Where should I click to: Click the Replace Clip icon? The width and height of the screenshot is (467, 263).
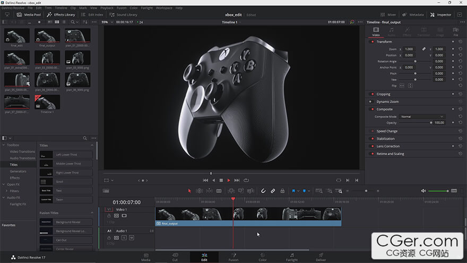pos(250,191)
